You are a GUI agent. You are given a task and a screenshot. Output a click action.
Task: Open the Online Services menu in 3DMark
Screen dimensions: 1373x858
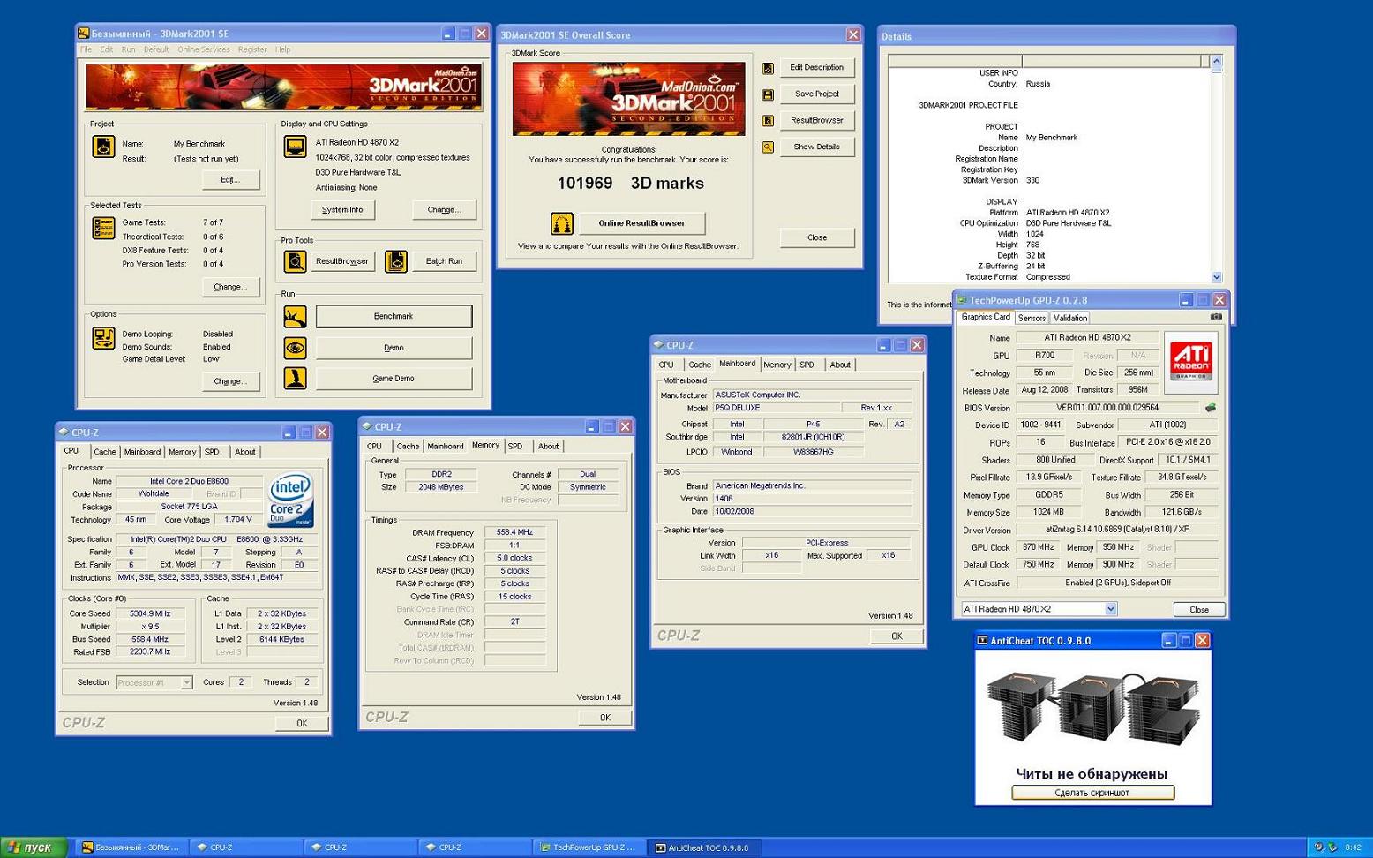tap(203, 49)
